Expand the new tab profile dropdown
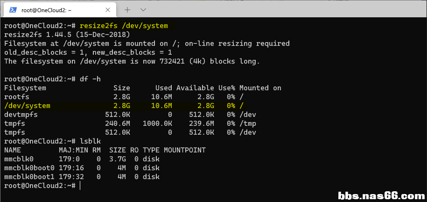 point(143,9)
